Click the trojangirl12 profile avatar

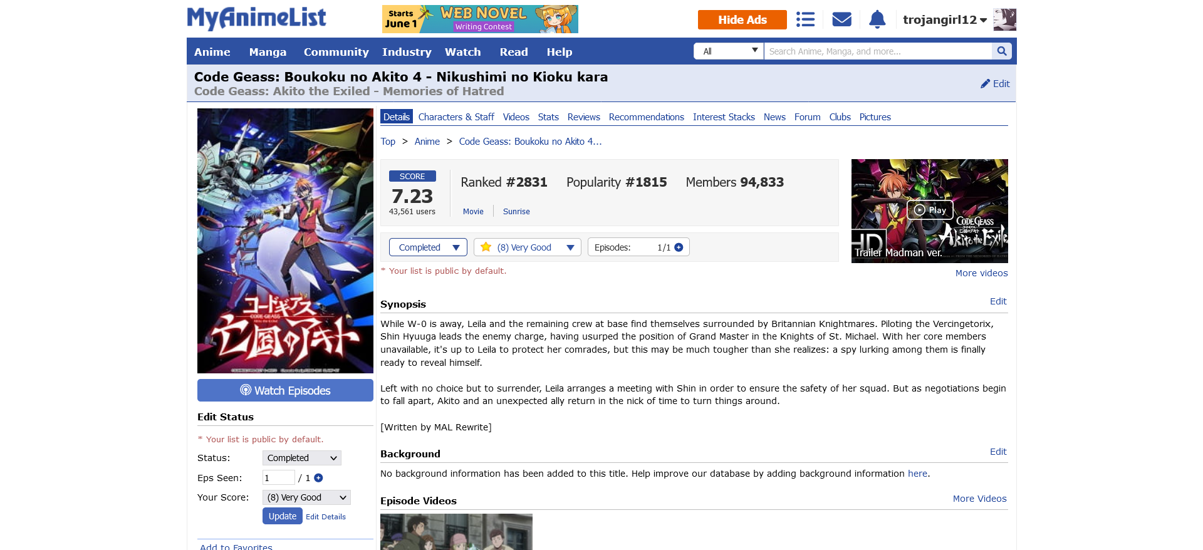coord(1004,19)
